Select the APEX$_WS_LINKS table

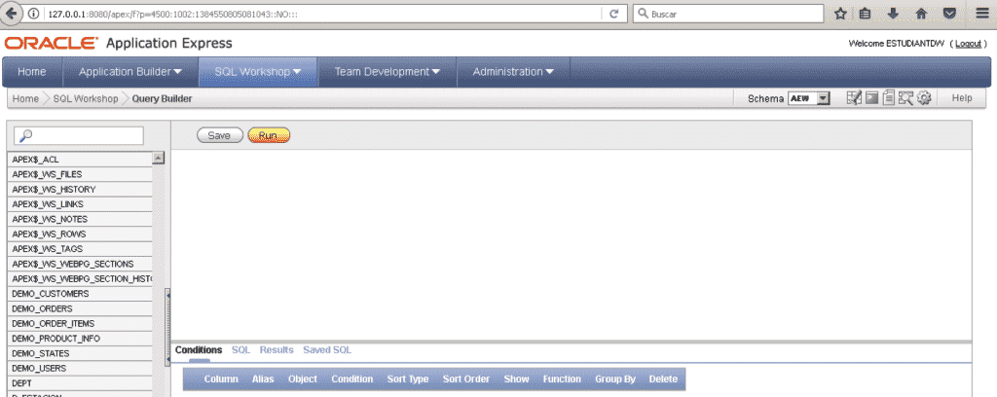point(80,204)
